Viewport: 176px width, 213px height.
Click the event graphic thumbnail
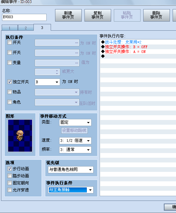coord(20,135)
